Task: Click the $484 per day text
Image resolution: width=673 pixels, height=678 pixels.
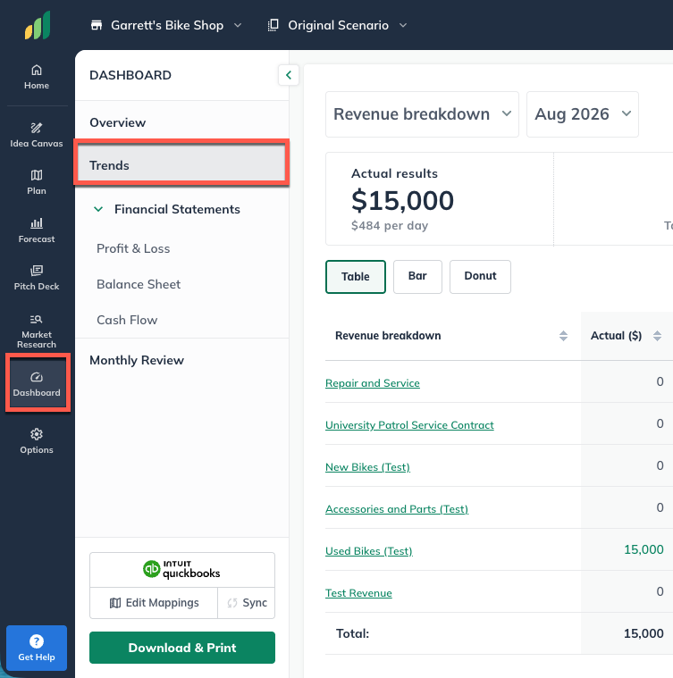Action: (390, 226)
